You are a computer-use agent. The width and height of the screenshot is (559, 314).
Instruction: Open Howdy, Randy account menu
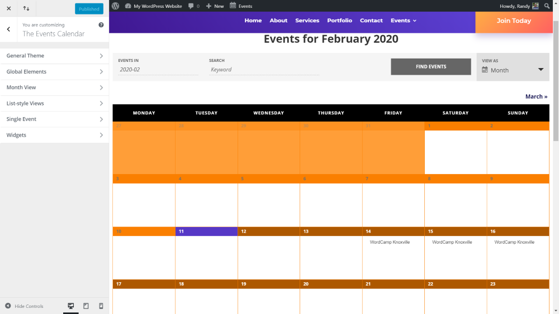click(519, 6)
